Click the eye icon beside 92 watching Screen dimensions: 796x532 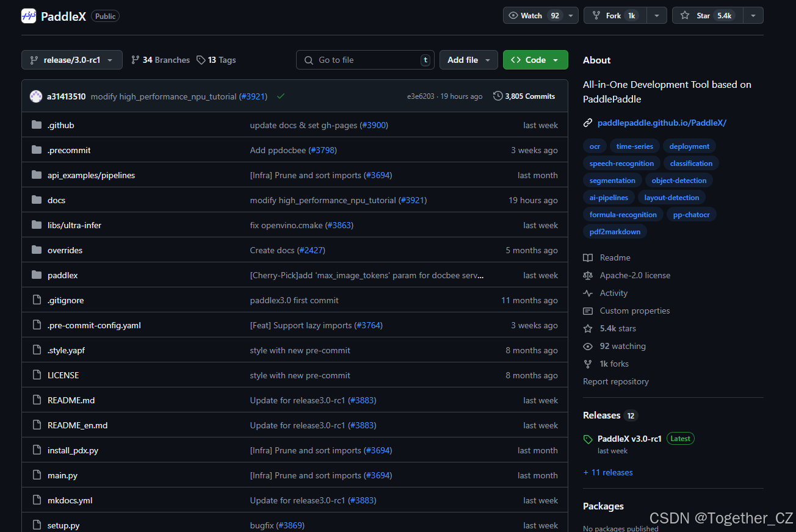(x=588, y=346)
